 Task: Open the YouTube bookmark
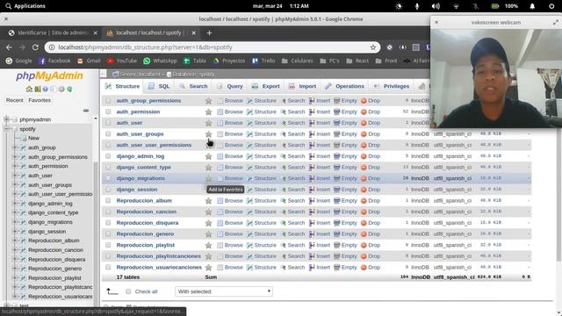pos(122,61)
